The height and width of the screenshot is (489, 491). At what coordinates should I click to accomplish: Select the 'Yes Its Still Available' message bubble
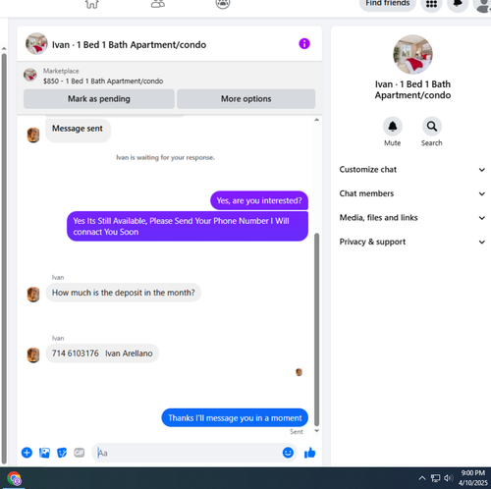click(188, 226)
